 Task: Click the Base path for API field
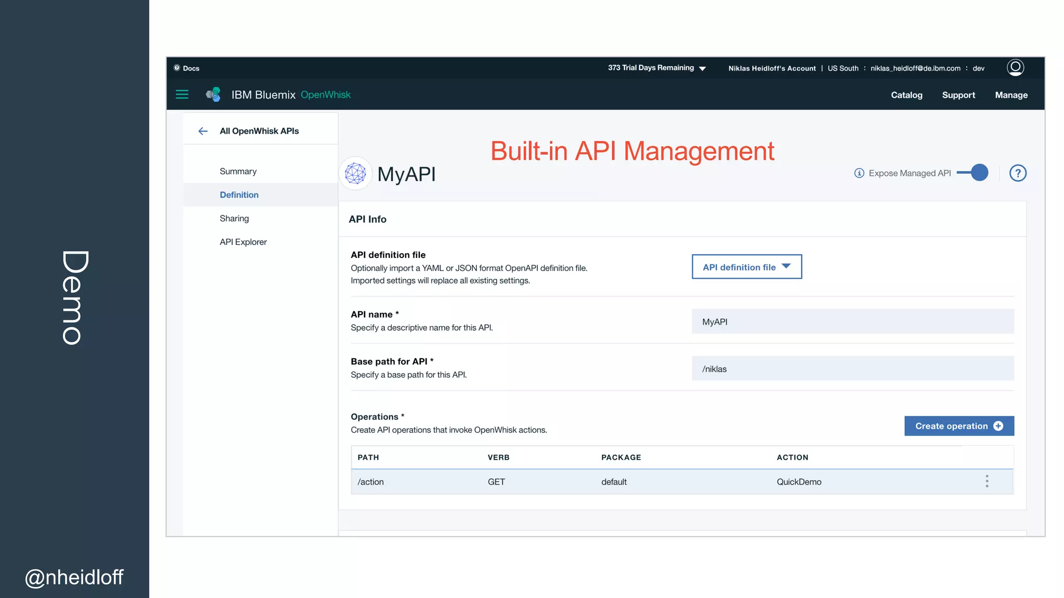coord(853,369)
